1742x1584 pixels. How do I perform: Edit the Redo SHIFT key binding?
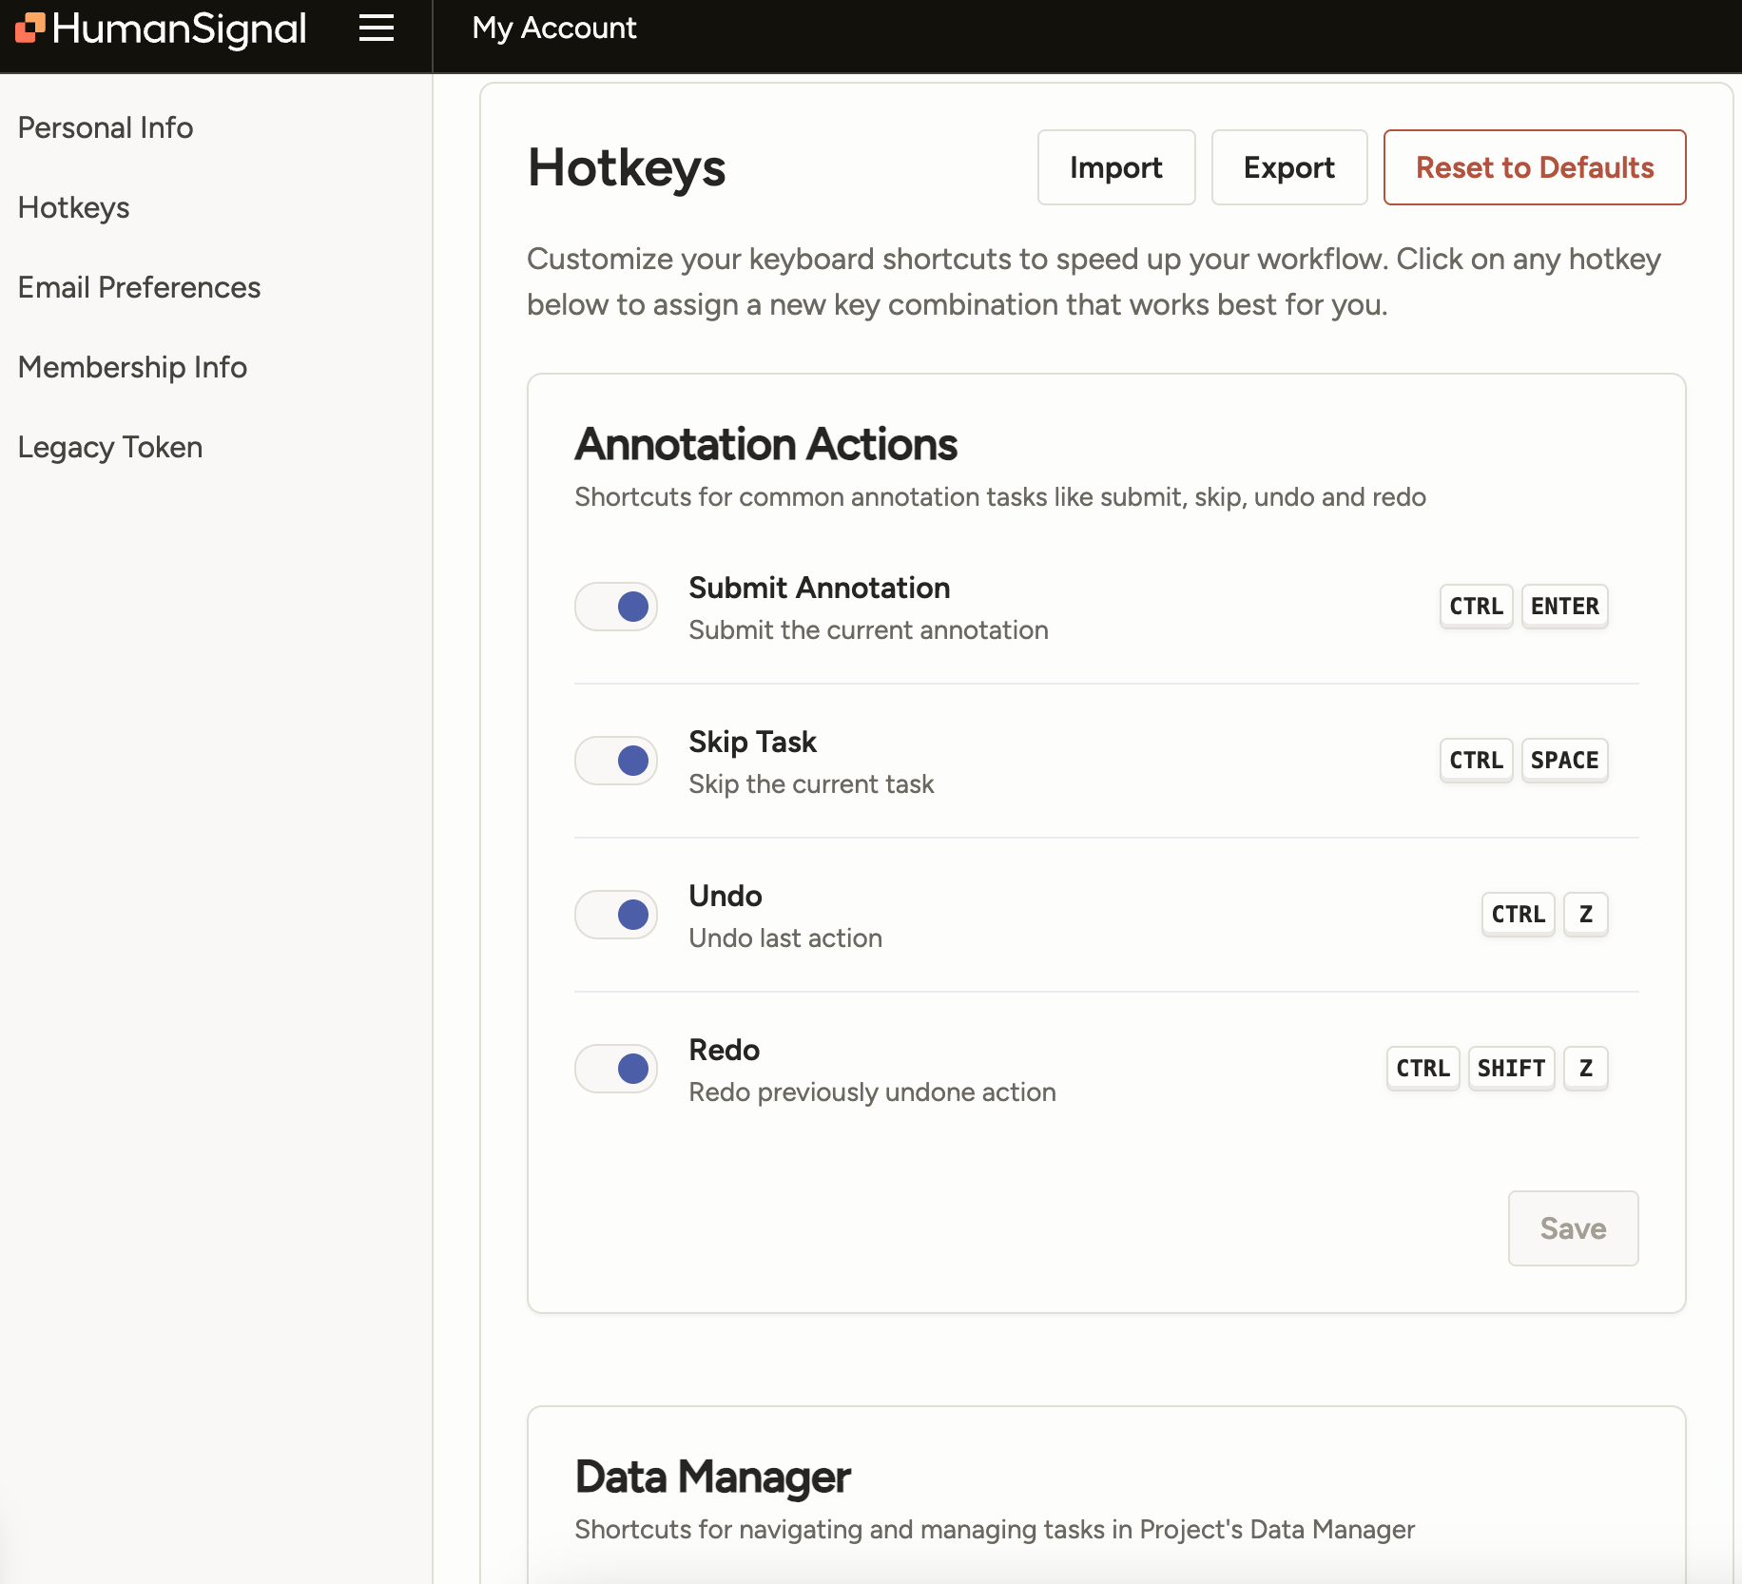[1511, 1069]
